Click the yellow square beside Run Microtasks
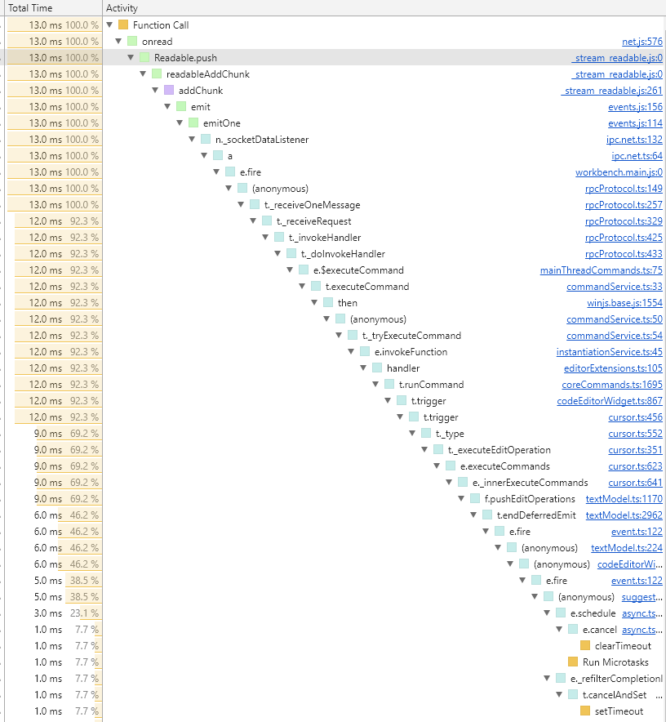Viewport: 666px width, 722px height. pyautogui.click(x=573, y=662)
